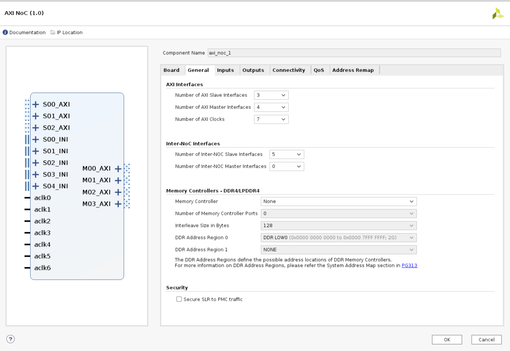The height and width of the screenshot is (351, 510).
Task: Expand the M00_AXI port plus icon
Action: pyautogui.click(x=118, y=169)
